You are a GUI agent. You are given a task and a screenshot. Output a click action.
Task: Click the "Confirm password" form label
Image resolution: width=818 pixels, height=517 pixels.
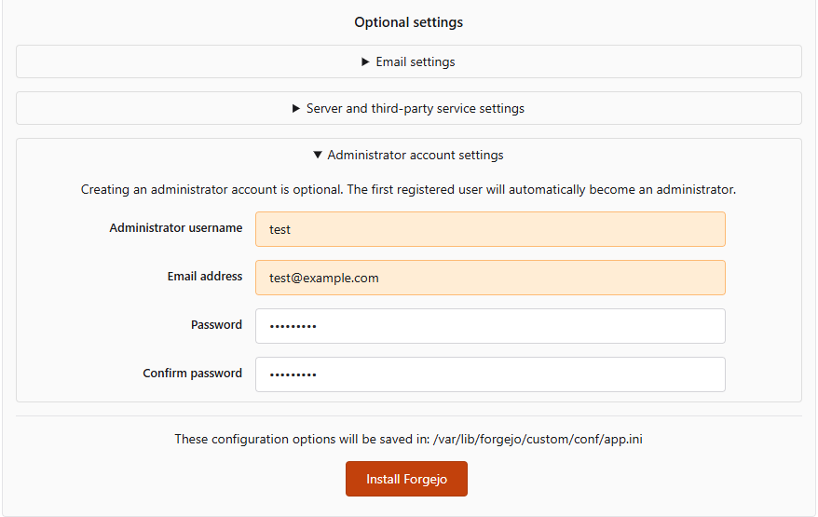point(192,374)
